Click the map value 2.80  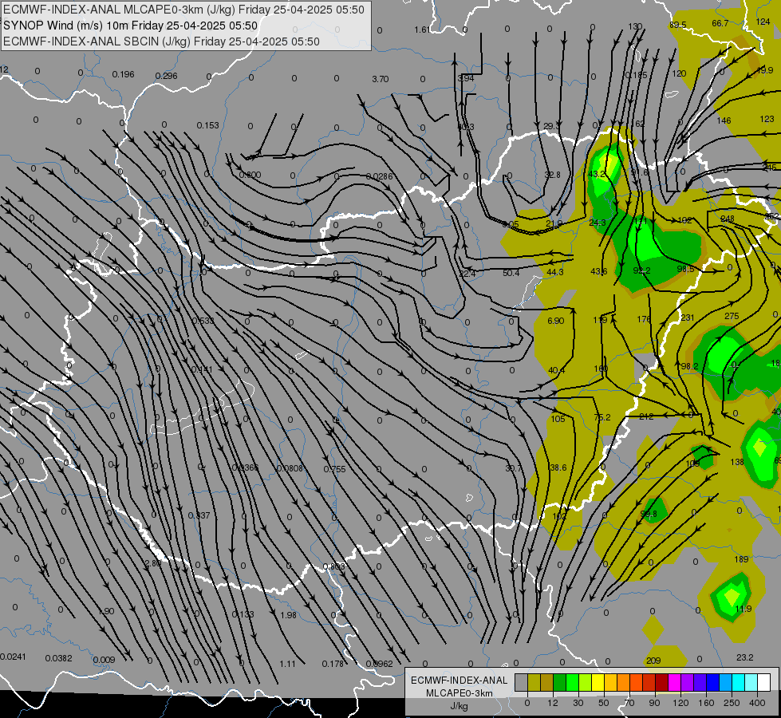point(152,563)
